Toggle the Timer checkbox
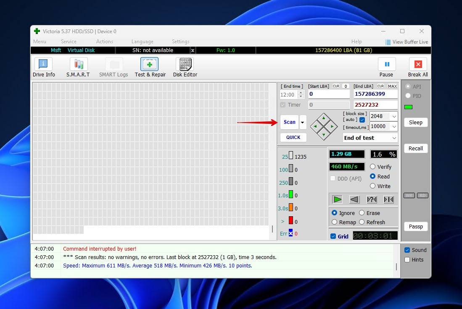 click(x=283, y=105)
